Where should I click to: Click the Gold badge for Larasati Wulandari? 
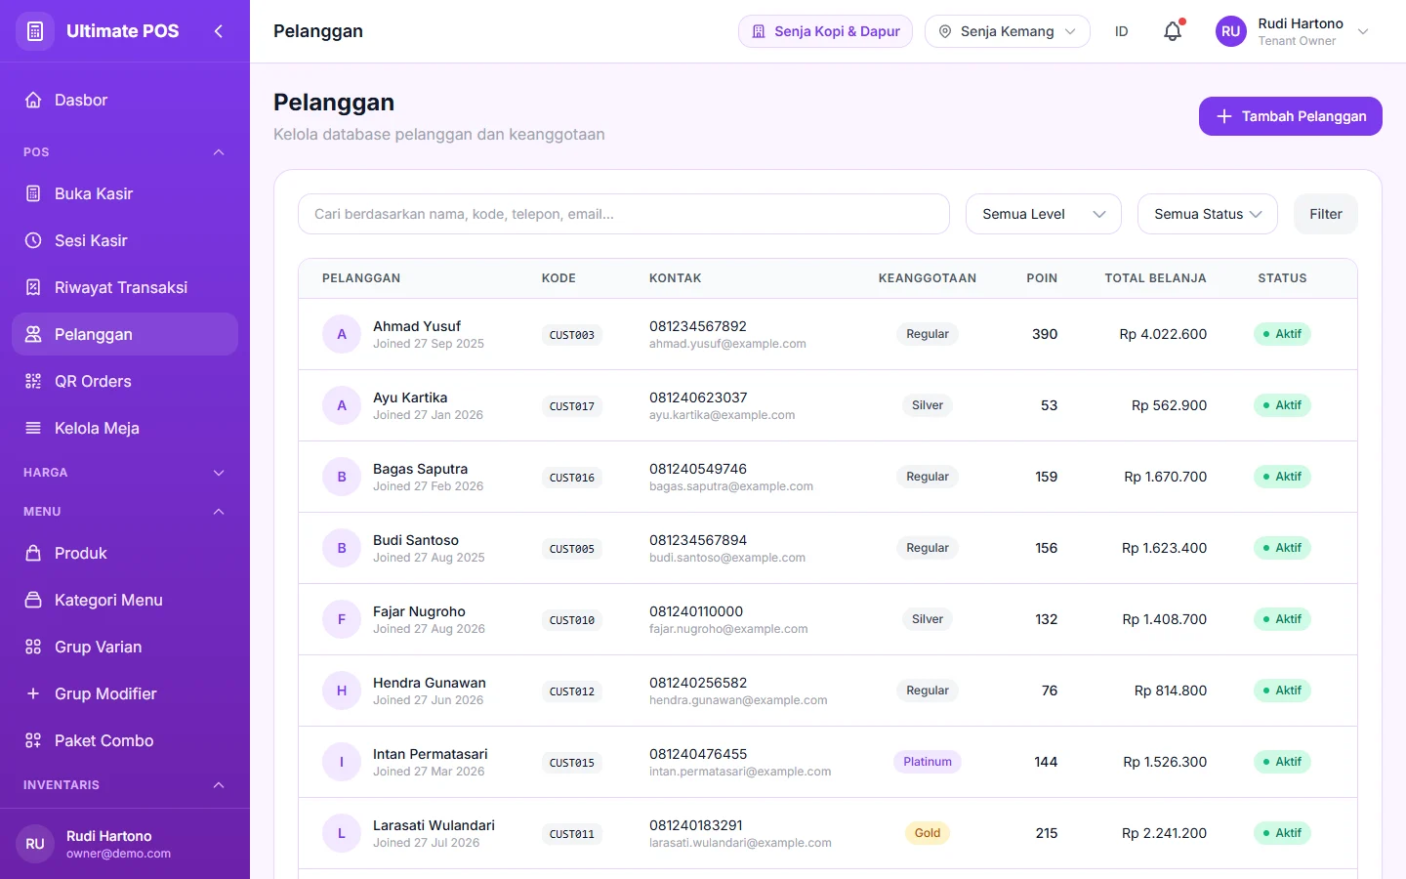click(x=927, y=833)
